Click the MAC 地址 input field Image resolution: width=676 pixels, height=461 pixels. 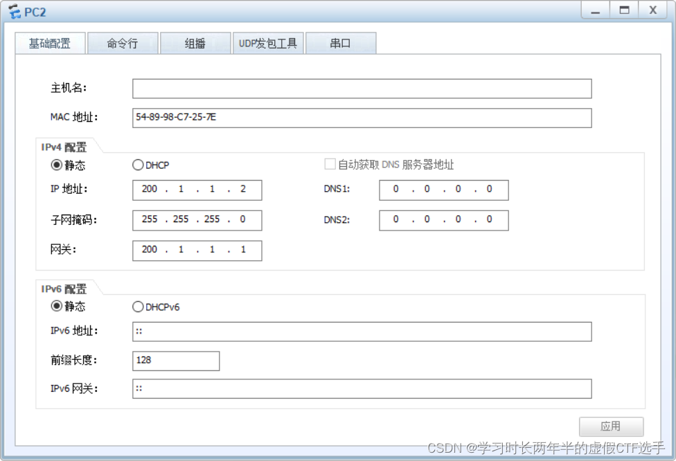pyautogui.click(x=362, y=118)
